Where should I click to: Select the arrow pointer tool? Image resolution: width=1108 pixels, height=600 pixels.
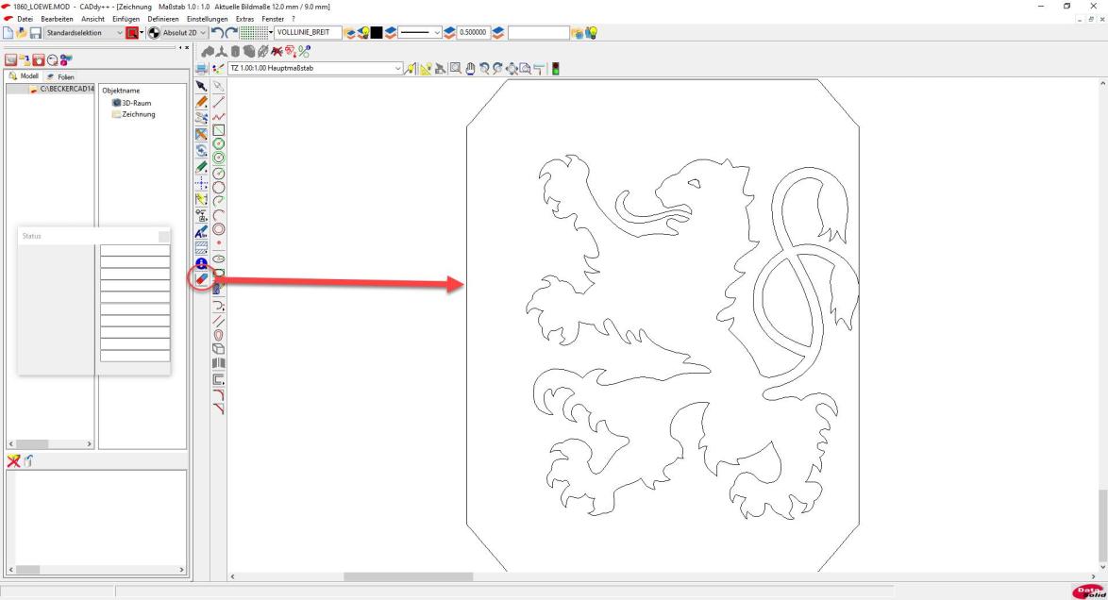click(201, 86)
